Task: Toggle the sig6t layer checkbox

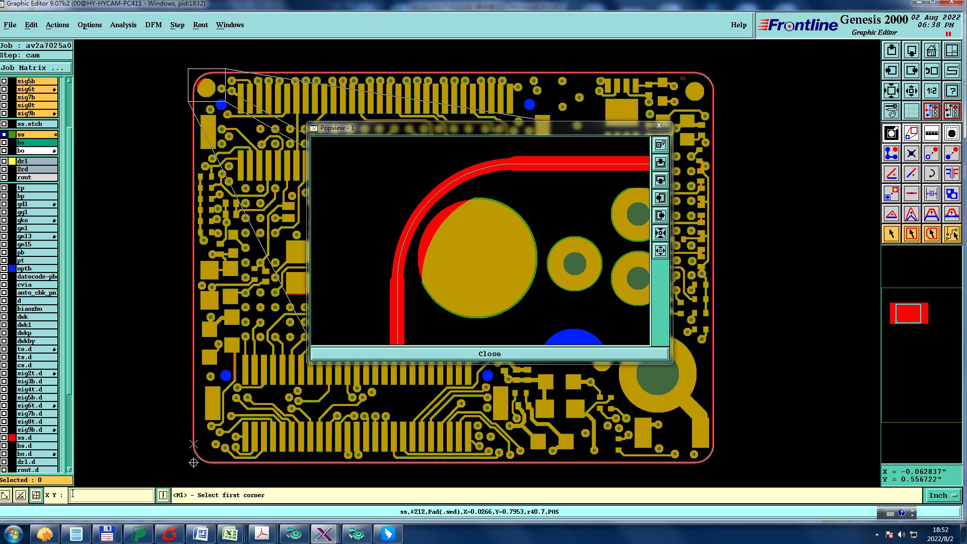Action: (4, 89)
